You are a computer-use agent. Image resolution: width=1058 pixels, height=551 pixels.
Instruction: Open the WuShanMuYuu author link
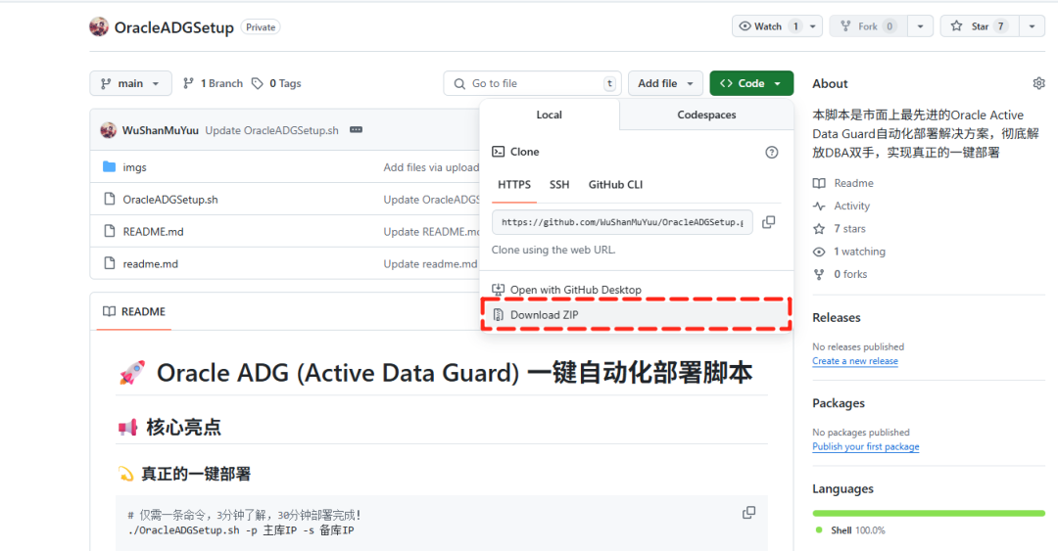coord(160,130)
